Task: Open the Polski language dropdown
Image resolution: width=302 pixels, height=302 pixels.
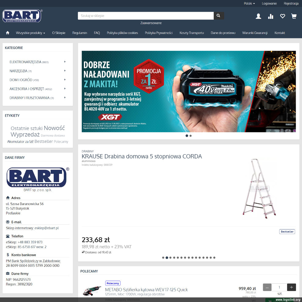Action: (x=249, y=3)
